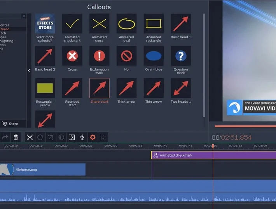Click the Rotate tool icon

(x=40, y=137)
